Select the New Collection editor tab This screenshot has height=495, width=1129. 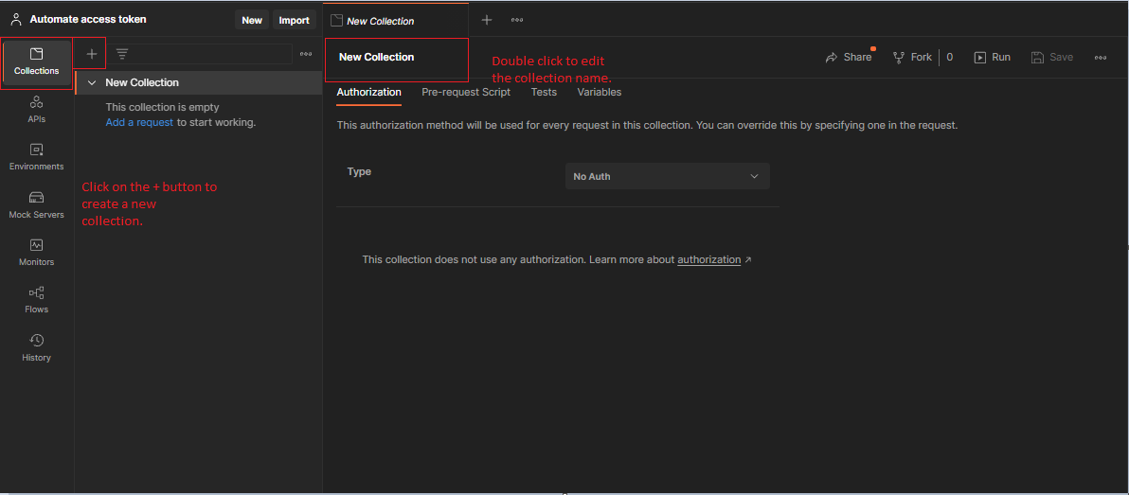click(x=395, y=21)
